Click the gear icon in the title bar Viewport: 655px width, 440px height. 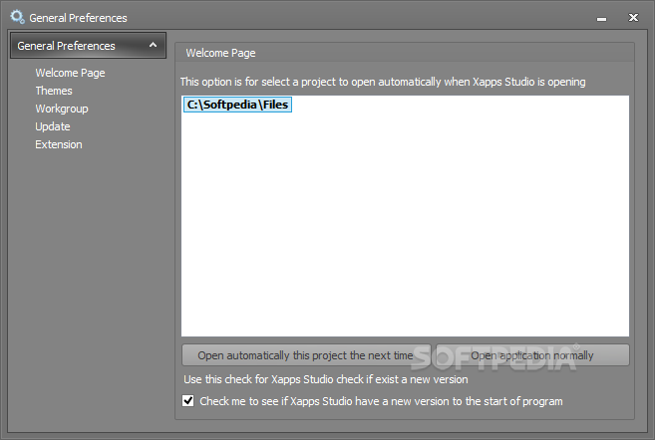pyautogui.click(x=17, y=17)
